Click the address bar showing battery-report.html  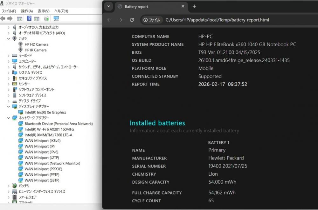[x=217, y=20]
